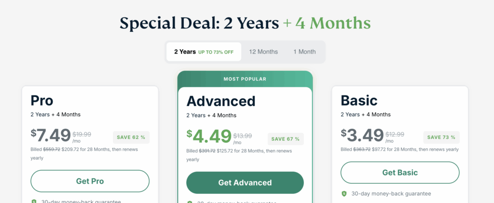
Task: Click the money-back shield icon under Advanced
Action: [x=190, y=202]
